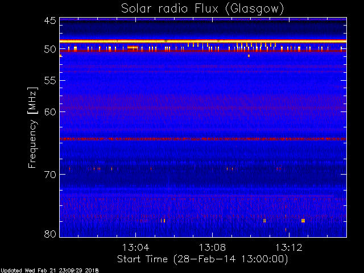Click the 55 frequency tick label
The image size is (364, 273).
pyautogui.click(x=50, y=81)
